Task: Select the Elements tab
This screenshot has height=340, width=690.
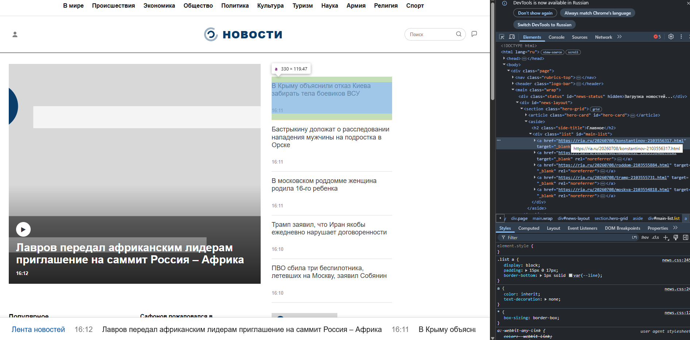Action: pos(532,37)
